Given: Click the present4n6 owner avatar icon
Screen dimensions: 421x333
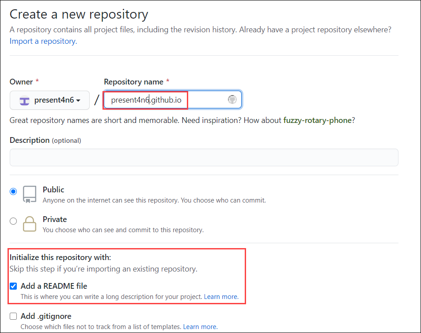Looking at the screenshot, I should [x=24, y=100].
